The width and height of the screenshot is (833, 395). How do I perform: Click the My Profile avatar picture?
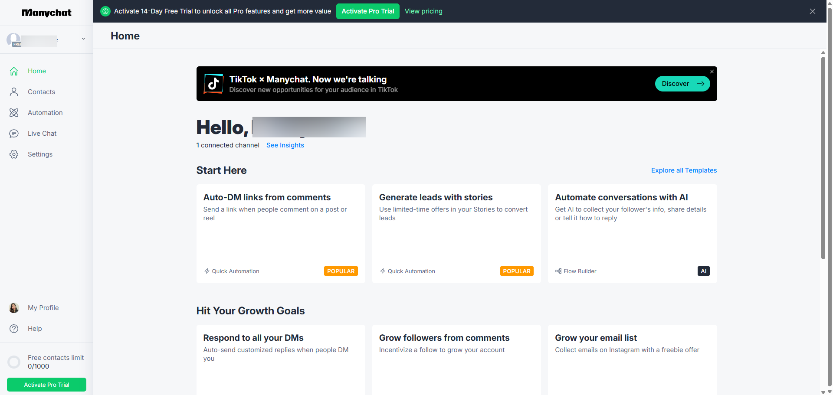[14, 308]
